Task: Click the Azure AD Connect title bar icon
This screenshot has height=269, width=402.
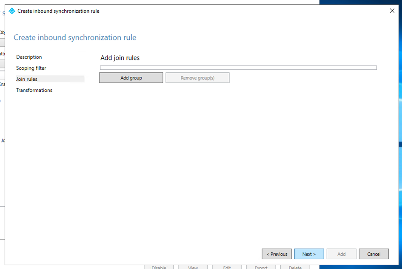Action: click(12, 11)
